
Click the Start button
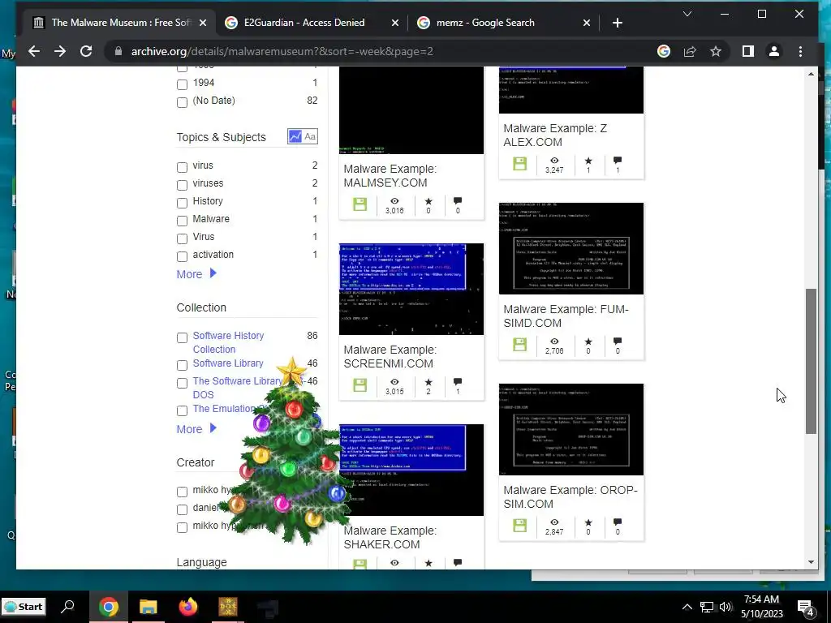coord(24,607)
